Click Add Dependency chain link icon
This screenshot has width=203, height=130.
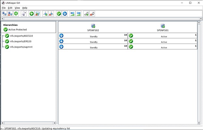pos(86,14)
